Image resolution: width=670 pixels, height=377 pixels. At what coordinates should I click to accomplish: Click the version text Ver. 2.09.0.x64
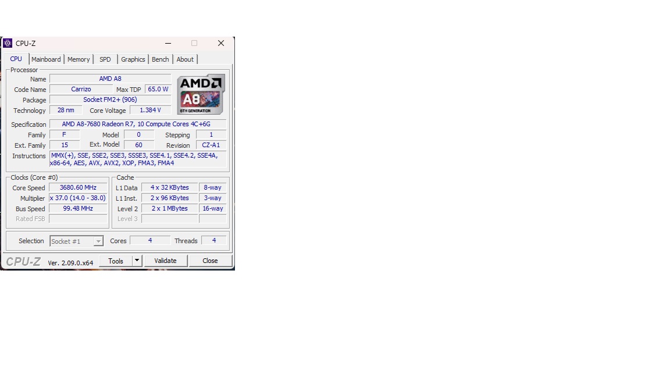coord(70,263)
